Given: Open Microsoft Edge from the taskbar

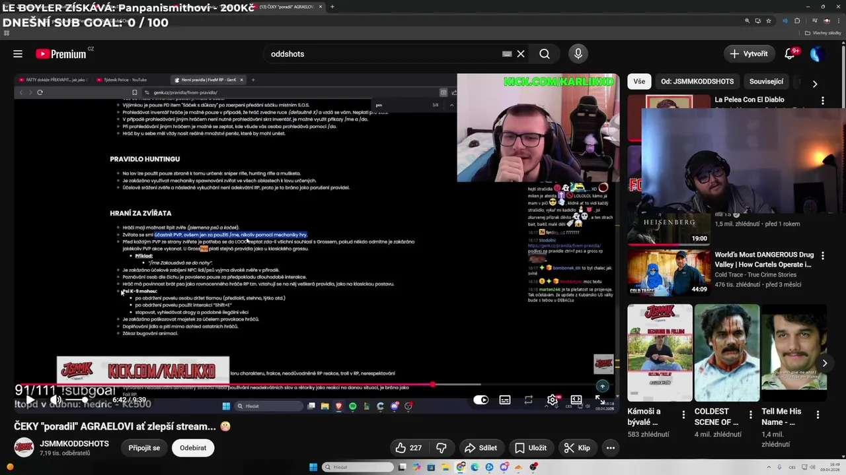Looking at the screenshot, I should (x=475, y=467).
